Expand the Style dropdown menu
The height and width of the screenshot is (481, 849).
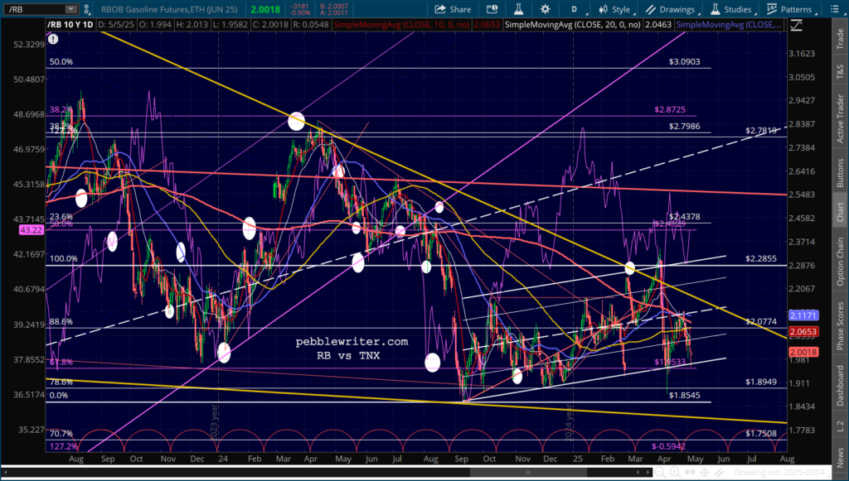tap(614, 9)
